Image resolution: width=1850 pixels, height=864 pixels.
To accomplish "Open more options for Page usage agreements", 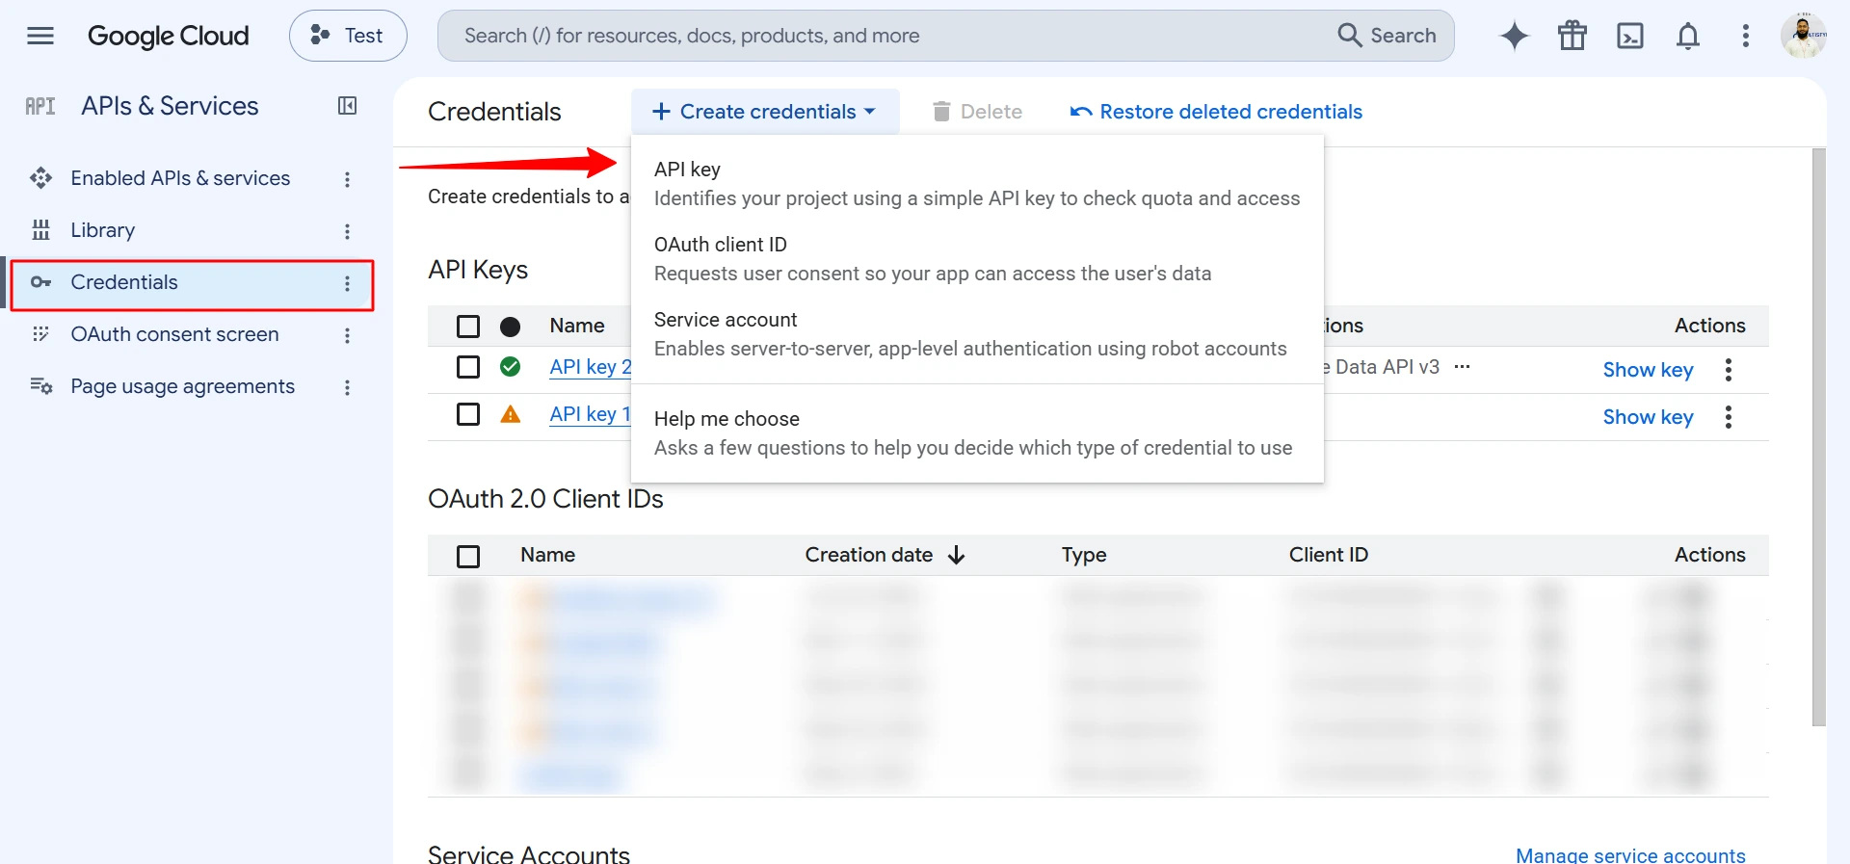I will pyautogui.click(x=348, y=387).
